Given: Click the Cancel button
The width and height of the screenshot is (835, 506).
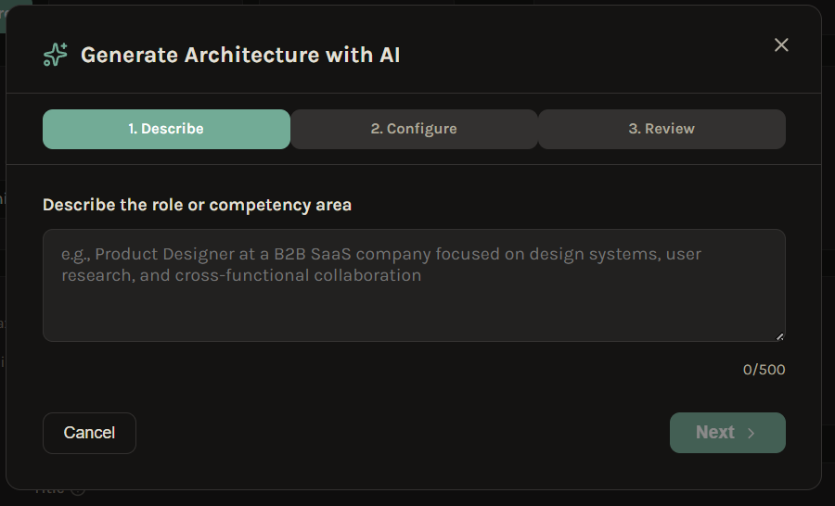Looking at the screenshot, I should click(89, 433).
